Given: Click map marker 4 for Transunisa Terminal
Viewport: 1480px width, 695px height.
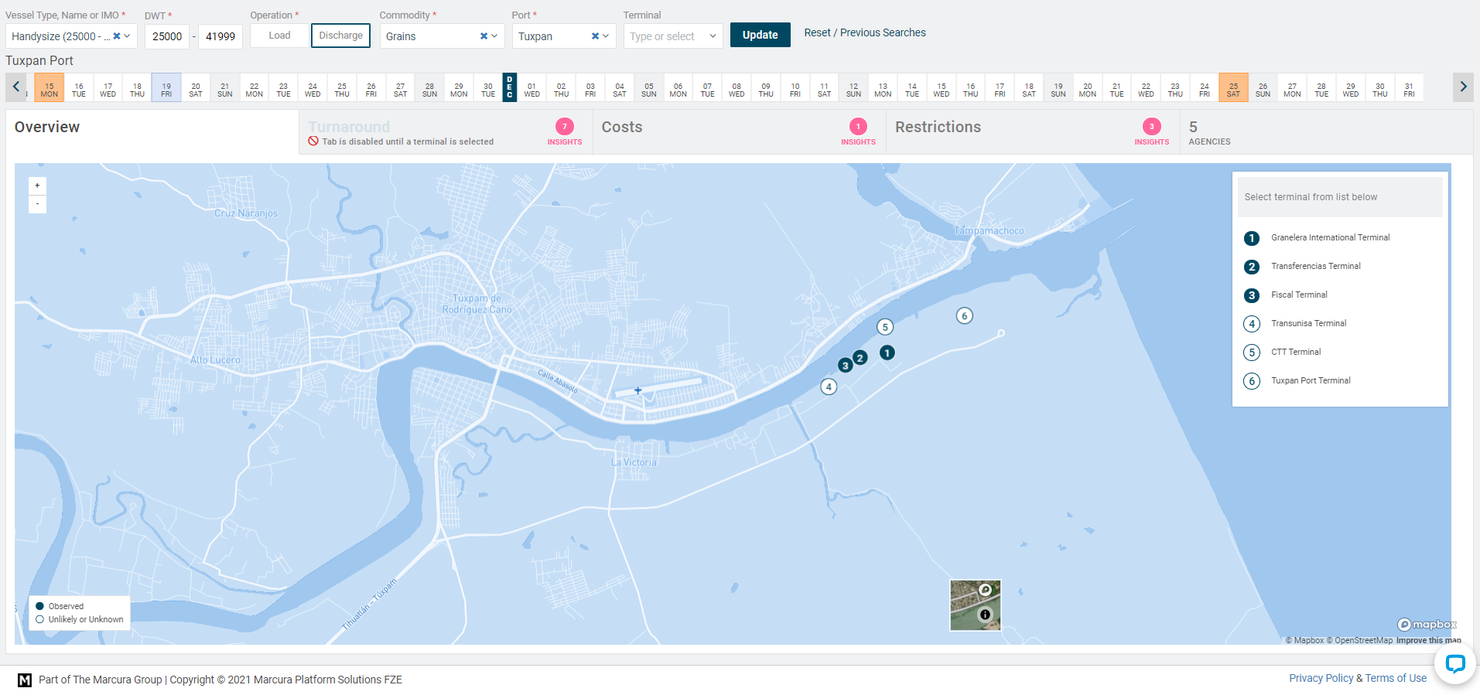Looking at the screenshot, I should point(829,387).
